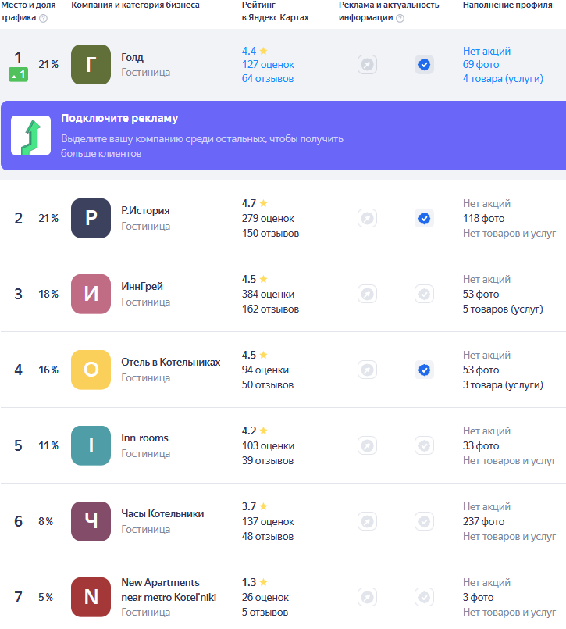This screenshot has width=566, height=629.
Task: Click the New Apartments avatar icon
Action: click(91, 597)
